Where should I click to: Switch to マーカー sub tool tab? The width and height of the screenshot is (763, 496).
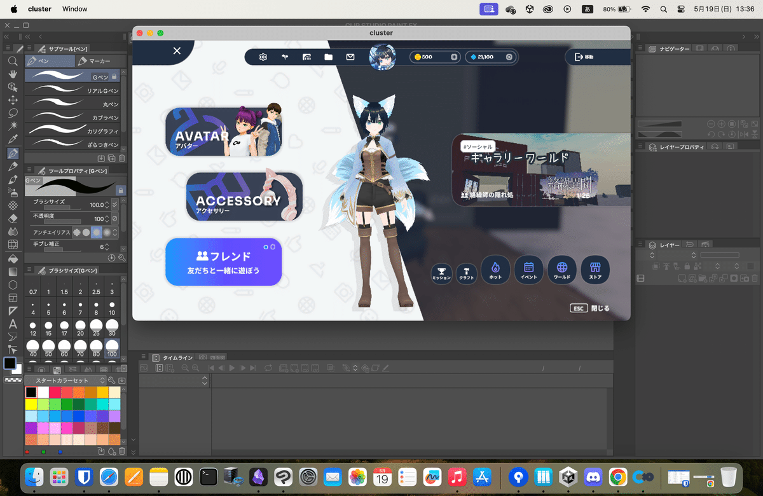point(100,61)
